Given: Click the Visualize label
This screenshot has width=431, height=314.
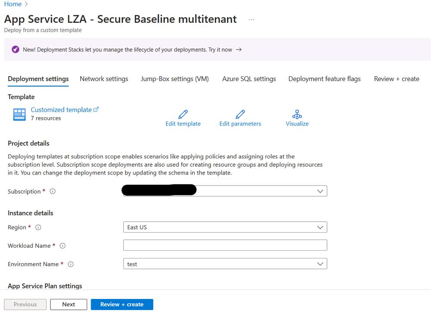Looking at the screenshot, I should 297,124.
